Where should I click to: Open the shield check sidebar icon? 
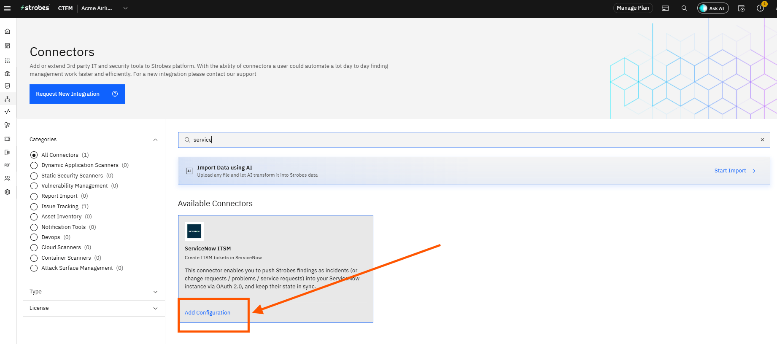coord(7,86)
